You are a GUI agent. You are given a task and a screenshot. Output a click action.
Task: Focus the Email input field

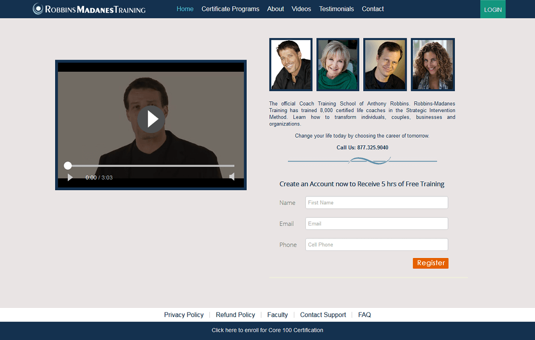pos(377,224)
